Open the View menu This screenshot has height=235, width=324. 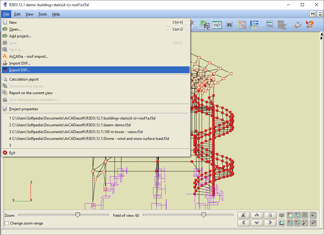(x=29, y=14)
